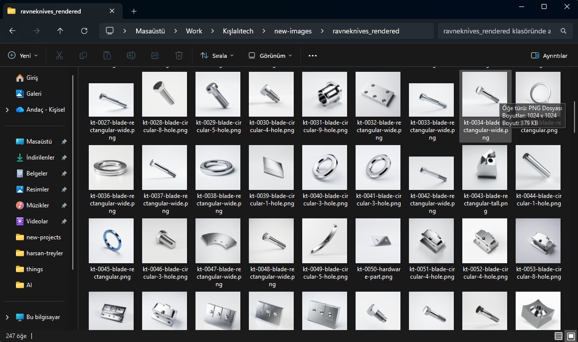Click the Delete trash icon

click(179, 56)
